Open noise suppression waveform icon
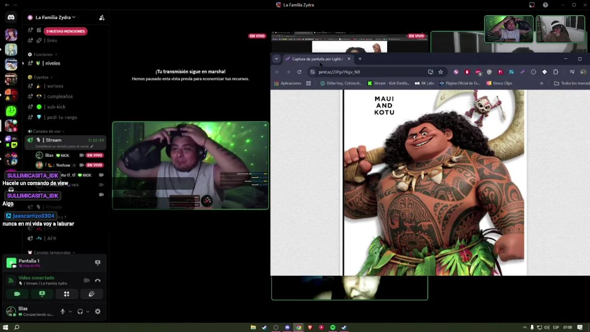590x332 pixels. (x=86, y=280)
